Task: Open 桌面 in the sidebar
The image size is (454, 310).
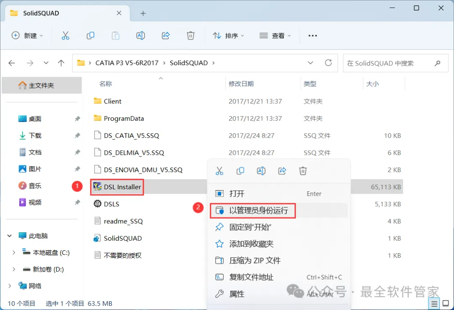Action: coord(35,119)
